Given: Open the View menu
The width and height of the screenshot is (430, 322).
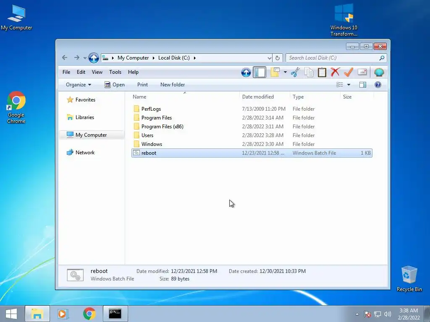Looking at the screenshot, I should click(97, 72).
